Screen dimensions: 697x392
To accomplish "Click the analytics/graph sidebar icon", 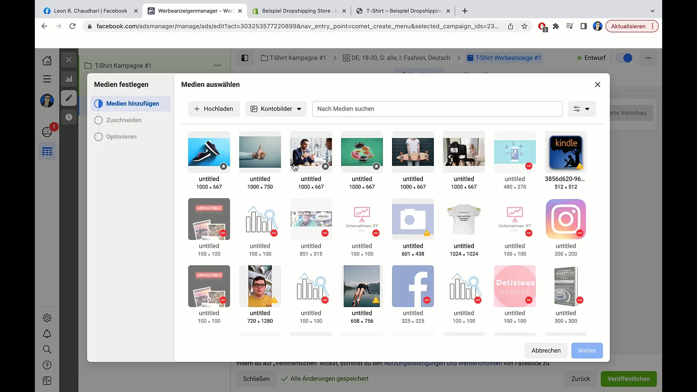I will 69,79.
